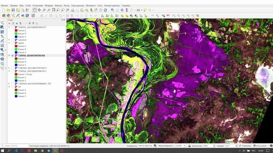Collapse the T39VVL_20210808T081611 layer tree
The image size is (273, 153).
tap(9, 27)
